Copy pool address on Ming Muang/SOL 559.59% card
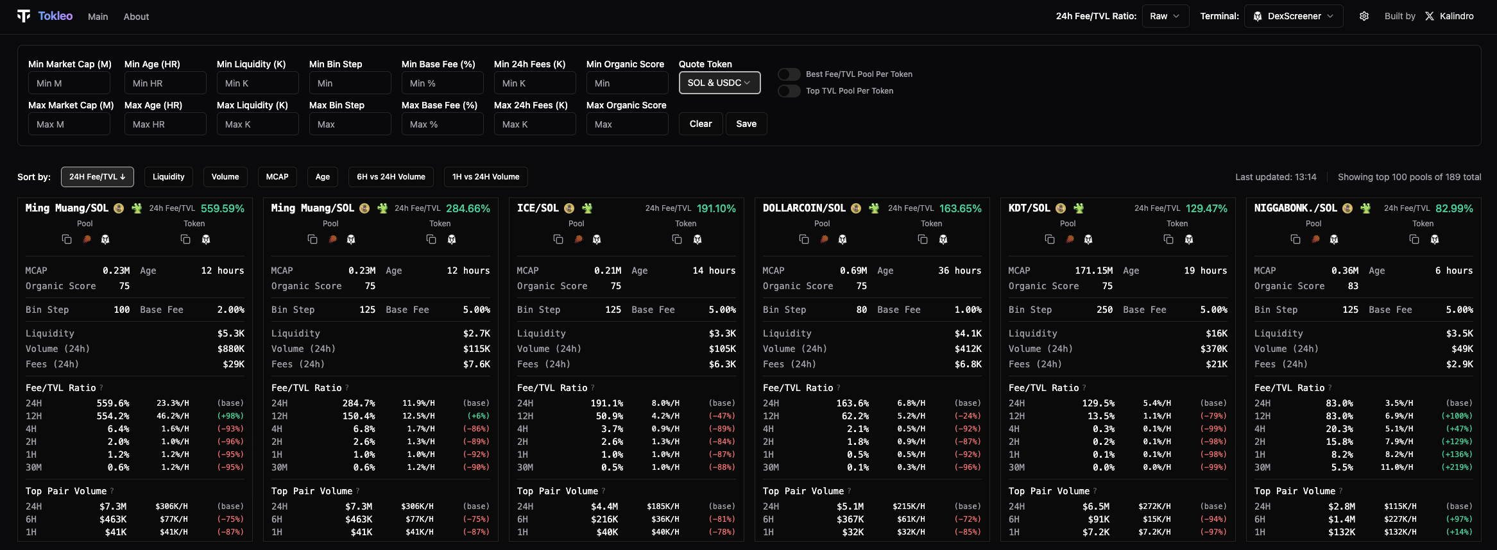 67,239
